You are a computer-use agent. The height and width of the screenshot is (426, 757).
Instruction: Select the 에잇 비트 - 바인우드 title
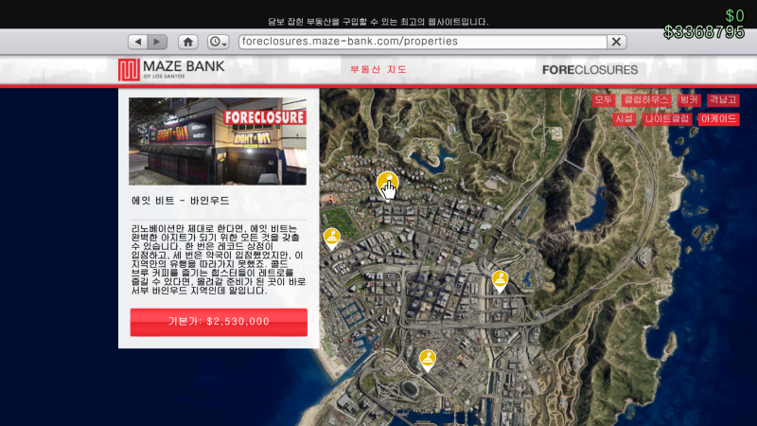point(181,201)
